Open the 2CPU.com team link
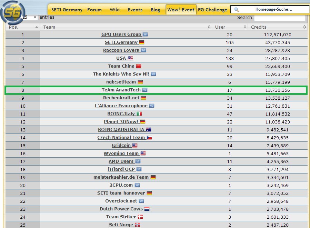Viewport: 310px width, 228px height. 121,185
